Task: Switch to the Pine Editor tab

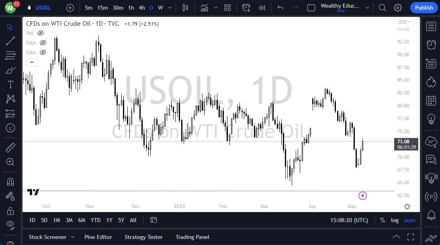Action: click(x=98, y=237)
